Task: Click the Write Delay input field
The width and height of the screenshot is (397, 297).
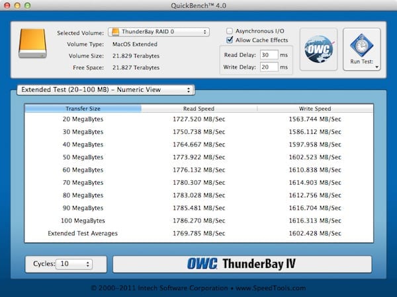Action: 269,67
